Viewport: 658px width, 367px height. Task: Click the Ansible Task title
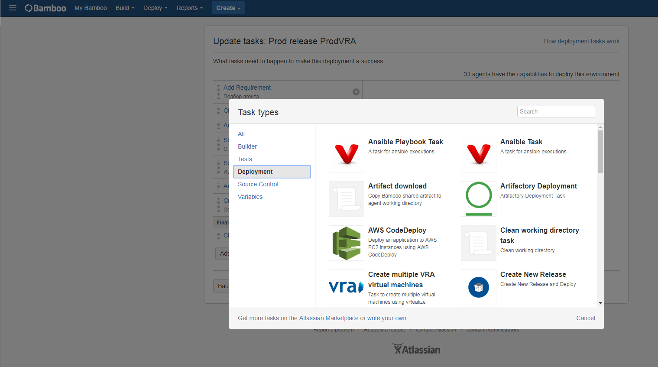point(521,142)
